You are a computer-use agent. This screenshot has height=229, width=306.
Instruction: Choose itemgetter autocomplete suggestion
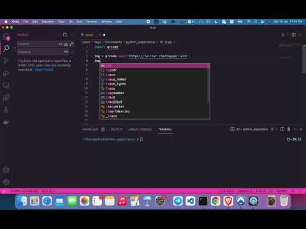pyautogui.click(x=155, y=107)
